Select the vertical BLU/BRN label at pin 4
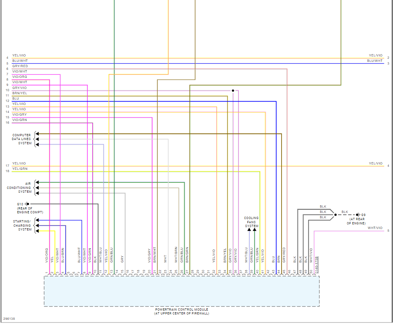Screen dimensions: 393x324 click(x=63, y=255)
